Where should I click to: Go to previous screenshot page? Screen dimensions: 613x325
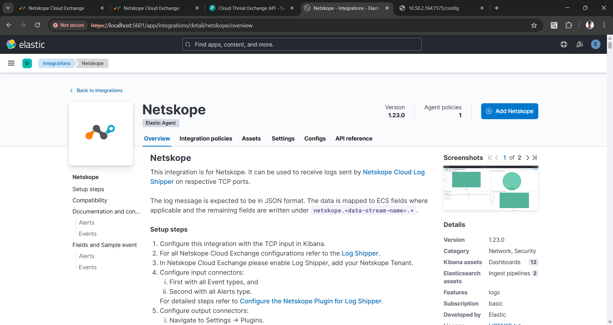[496, 158]
